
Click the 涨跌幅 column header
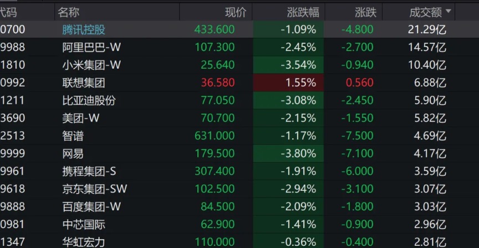pos(303,13)
